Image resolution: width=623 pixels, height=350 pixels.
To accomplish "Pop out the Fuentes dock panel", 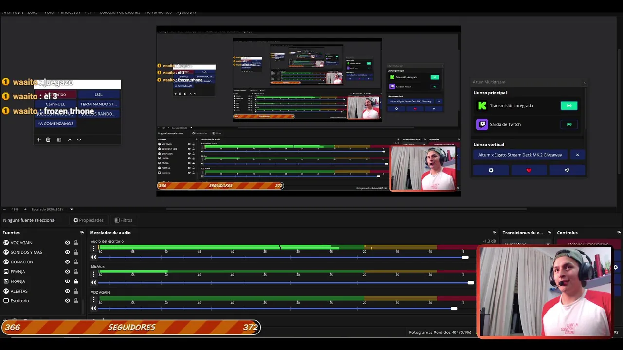I will click(x=82, y=233).
